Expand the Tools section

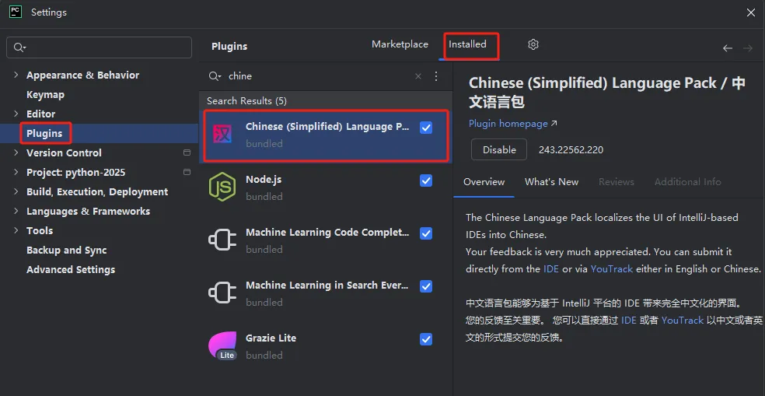16,230
